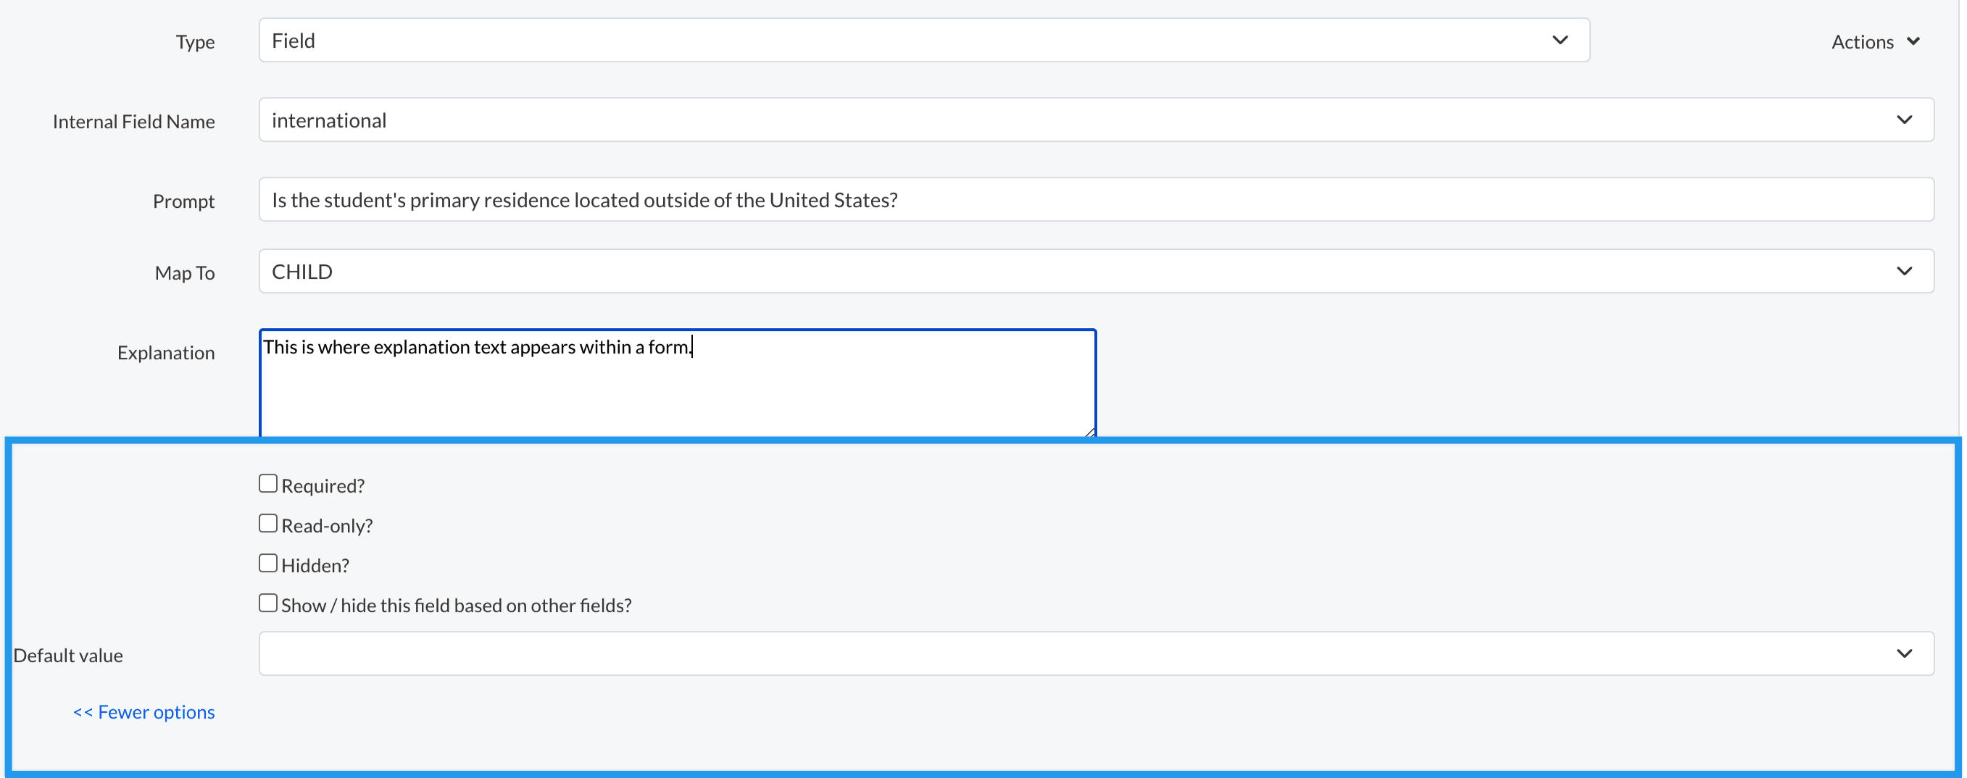Image resolution: width=1967 pixels, height=778 pixels.
Task: Click the Internal Field Name chevron arrow
Action: click(x=1905, y=120)
